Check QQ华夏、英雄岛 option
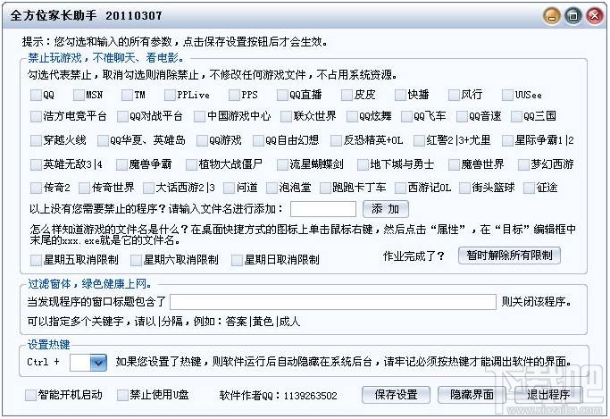 (103, 140)
